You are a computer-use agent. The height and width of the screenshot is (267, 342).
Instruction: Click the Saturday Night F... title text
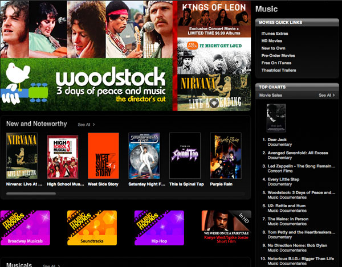(x=147, y=184)
